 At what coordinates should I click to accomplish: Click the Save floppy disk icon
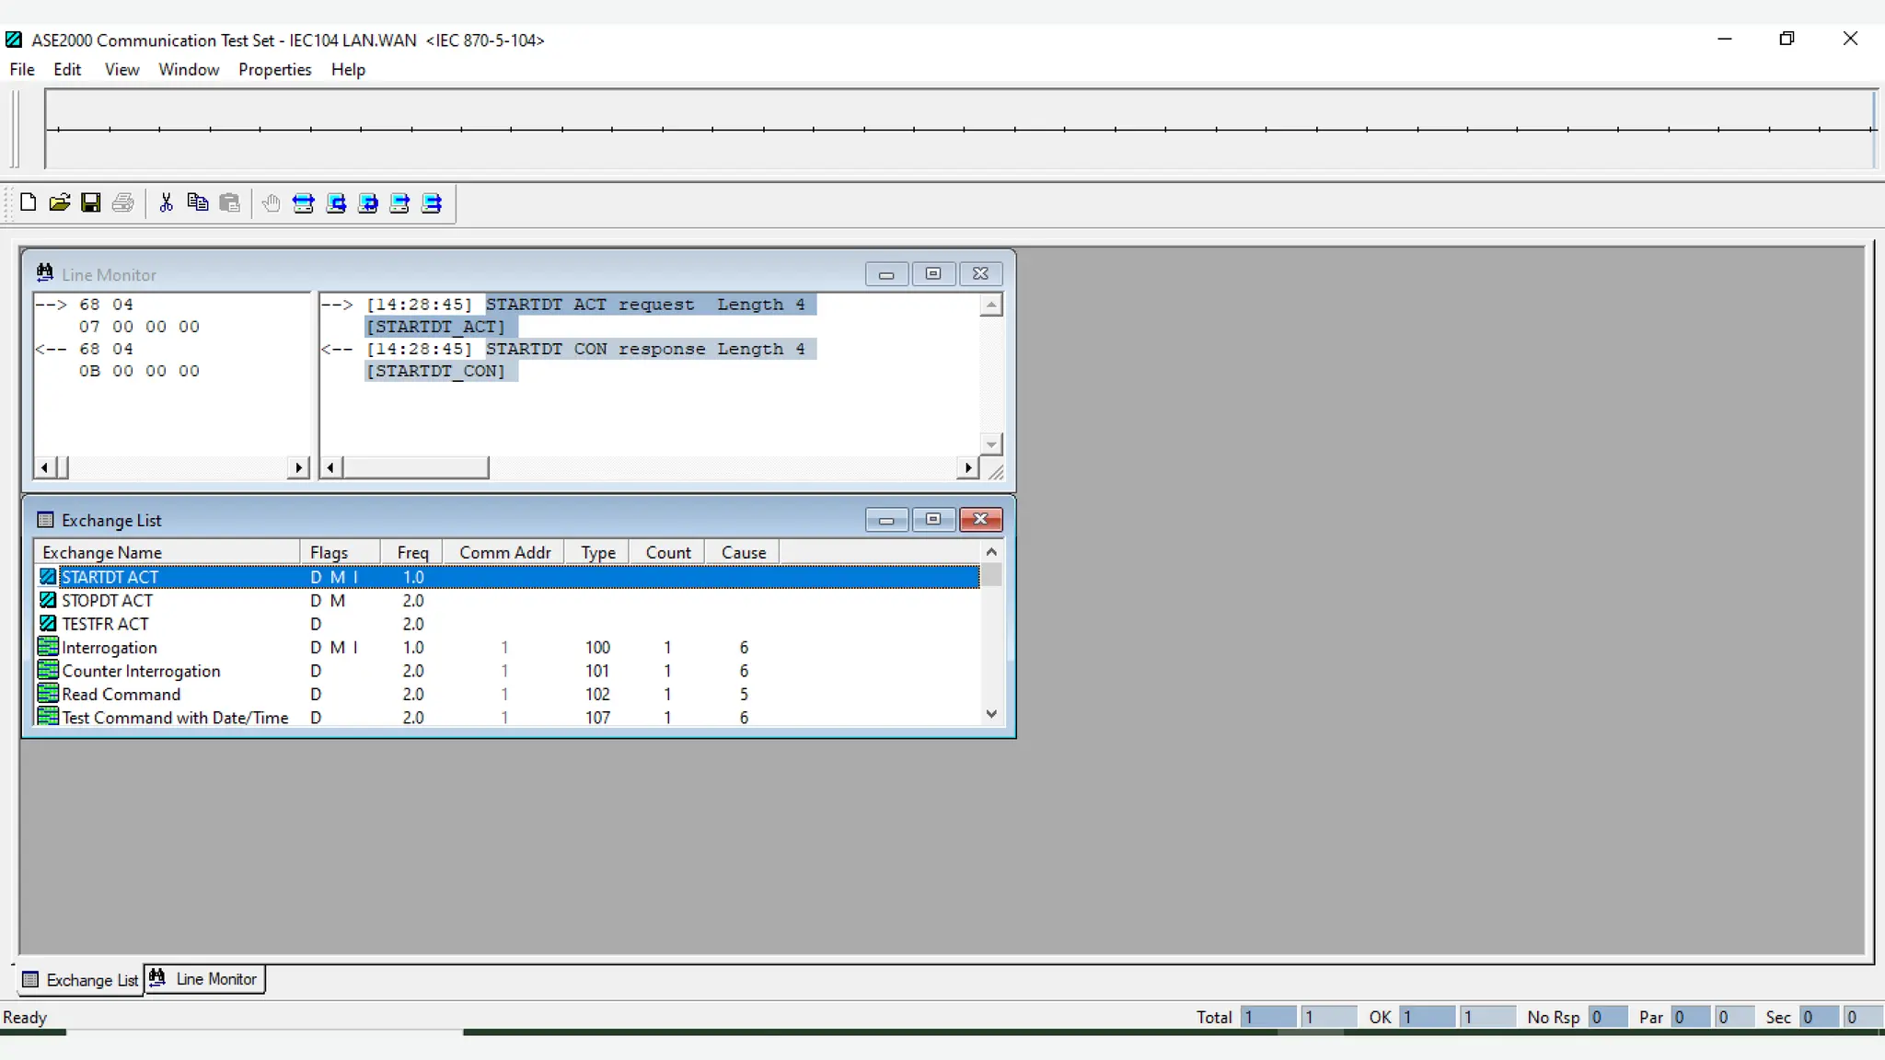pos(91,202)
